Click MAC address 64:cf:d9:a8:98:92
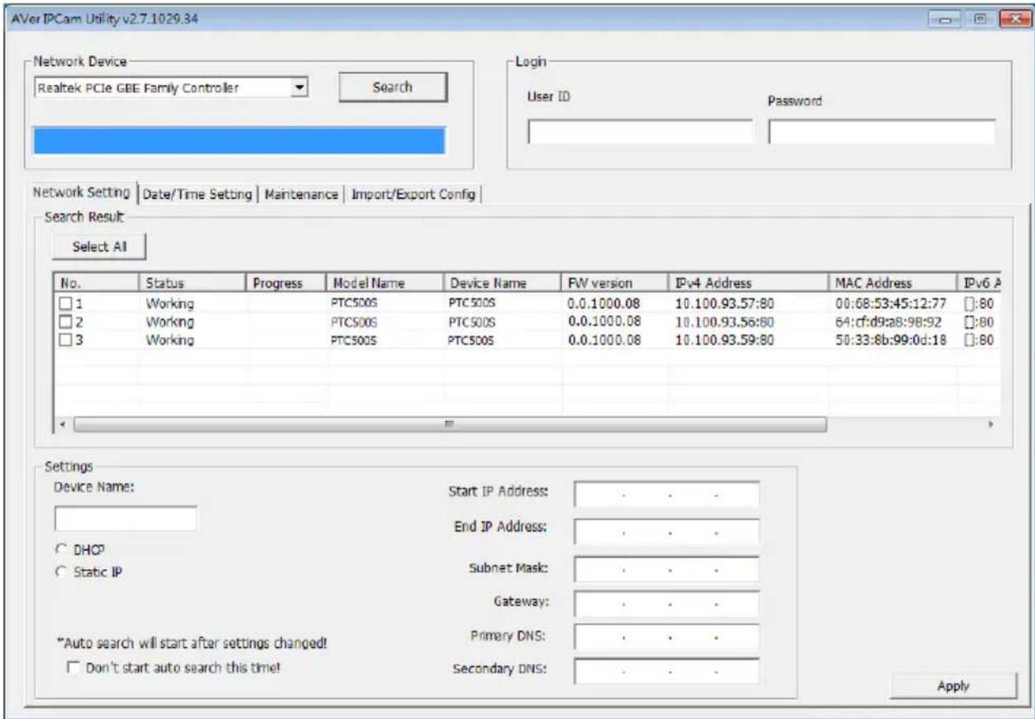Screen dimensions: 1035x719 click(x=890, y=321)
